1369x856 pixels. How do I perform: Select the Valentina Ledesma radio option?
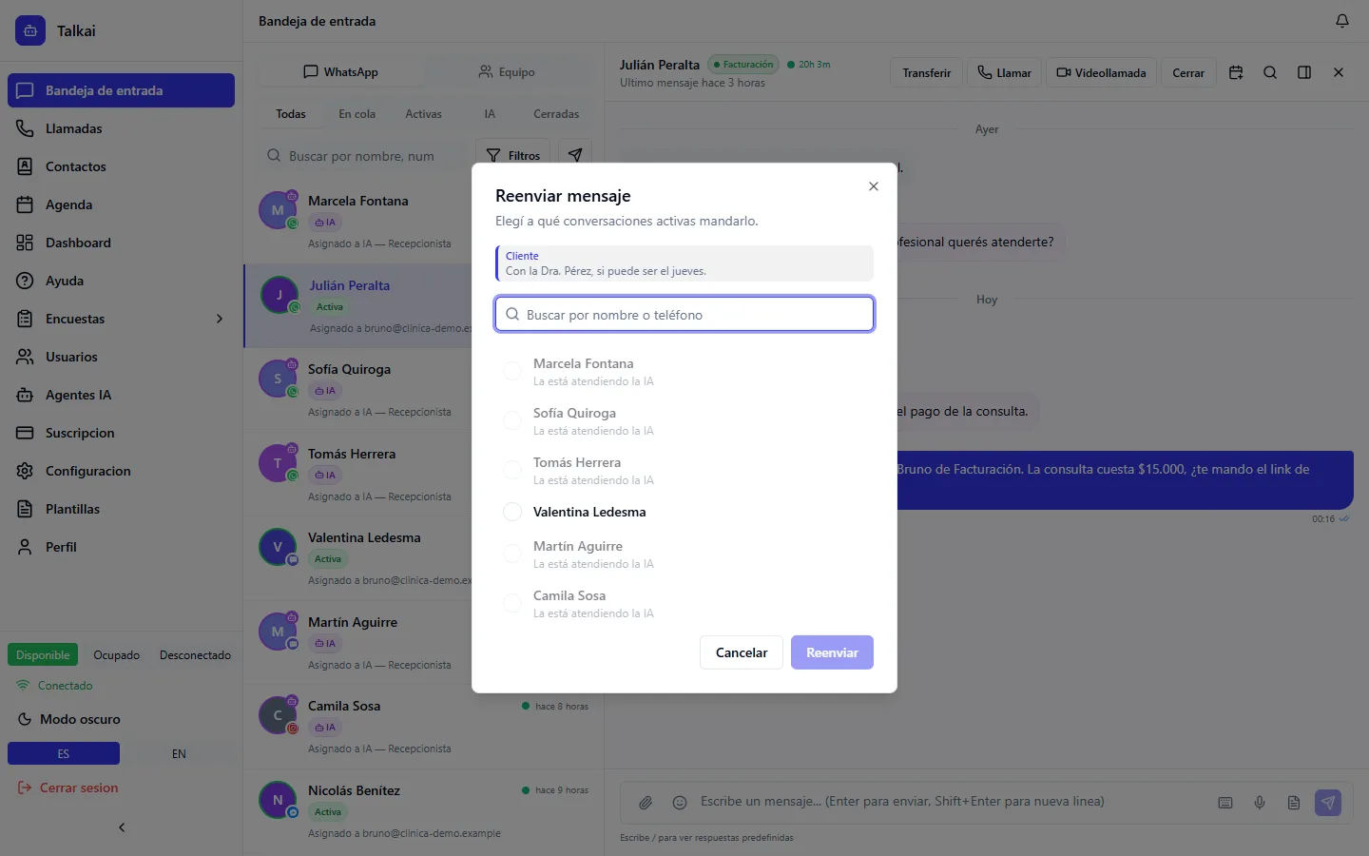pyautogui.click(x=512, y=512)
